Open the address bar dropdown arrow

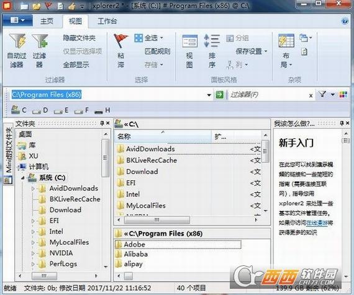(209, 95)
